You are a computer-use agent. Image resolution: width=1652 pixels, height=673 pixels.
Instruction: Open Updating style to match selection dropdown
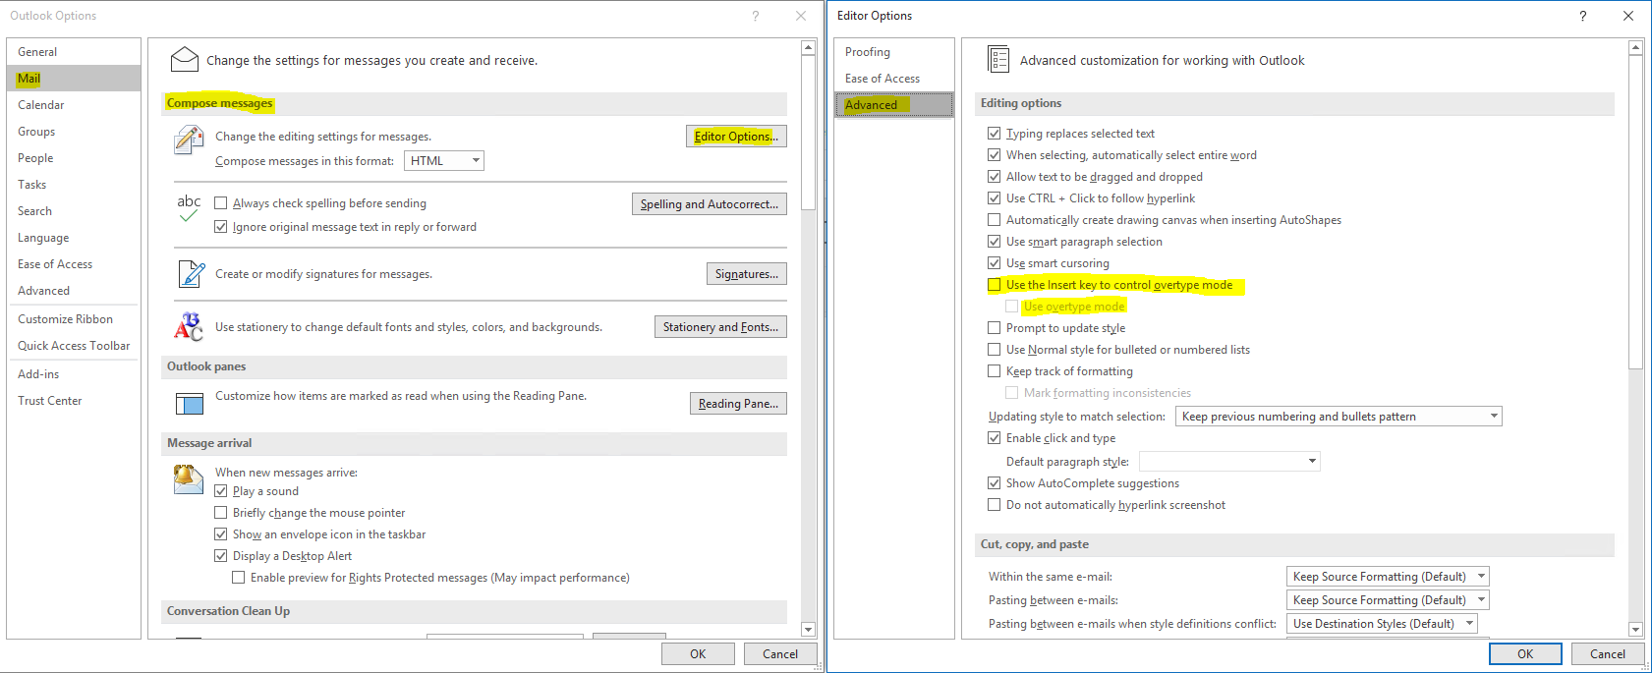1339,417
